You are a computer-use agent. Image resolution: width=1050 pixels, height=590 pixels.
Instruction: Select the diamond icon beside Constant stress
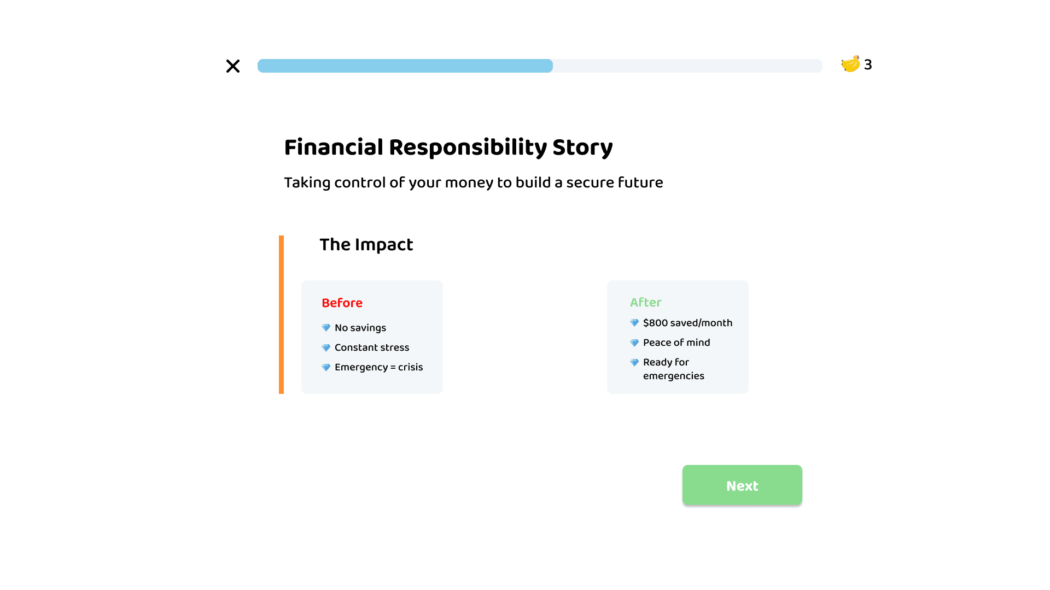pyautogui.click(x=326, y=347)
